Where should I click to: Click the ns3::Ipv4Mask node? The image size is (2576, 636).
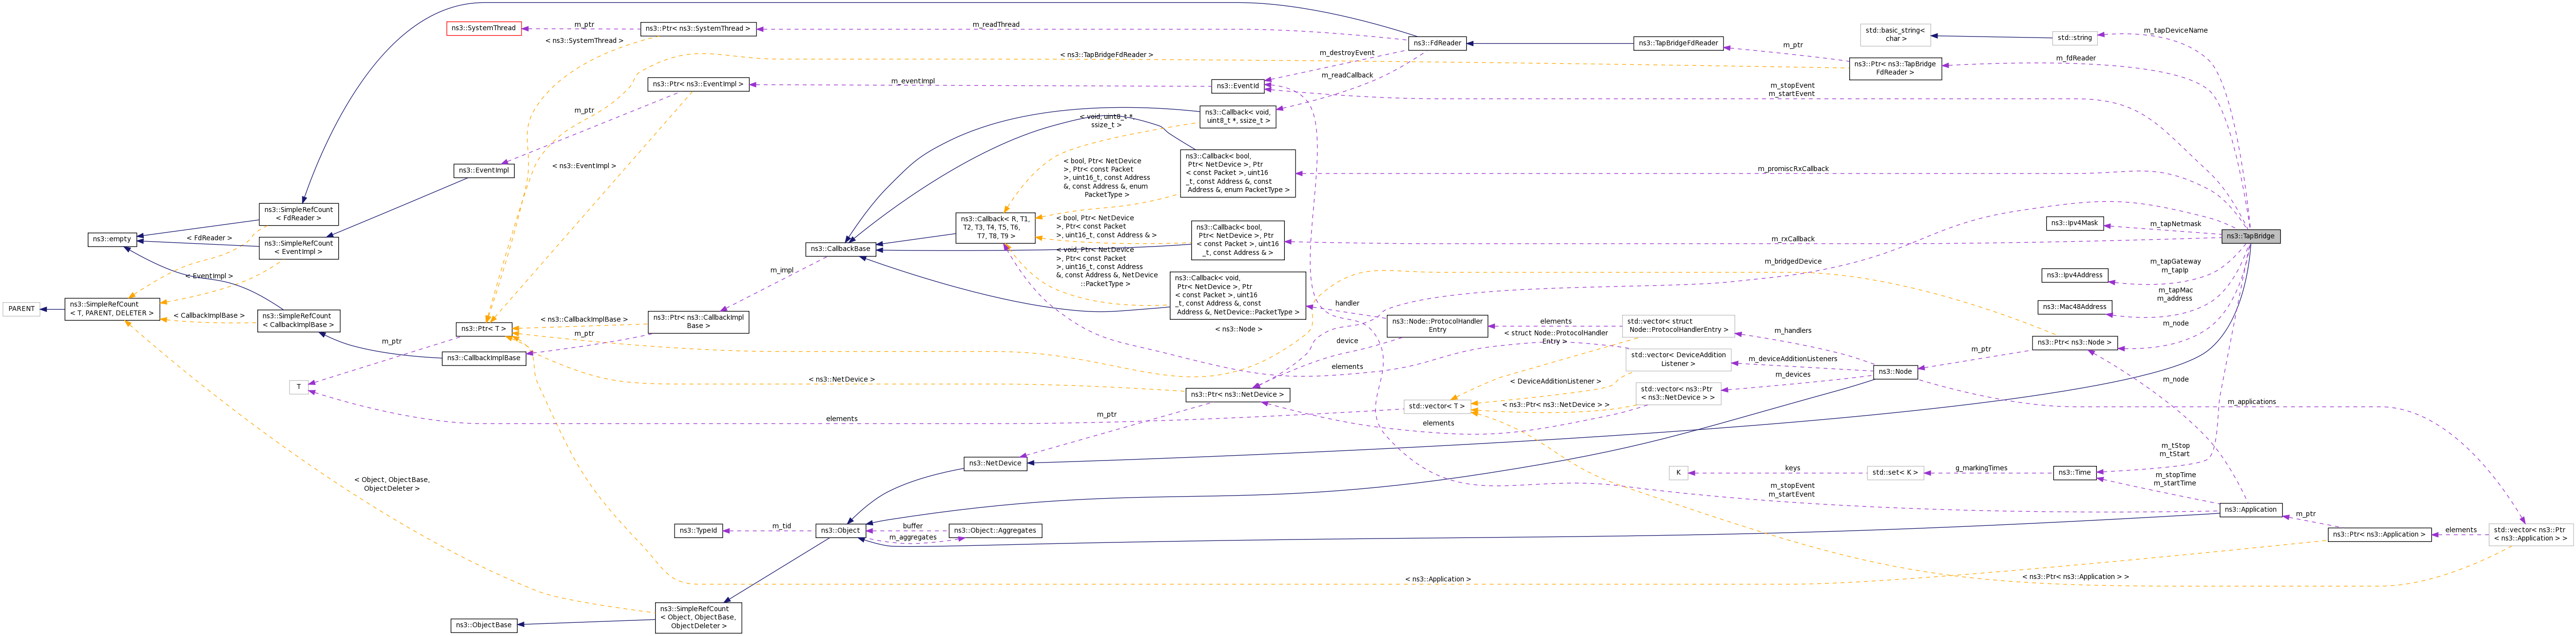tap(2075, 223)
